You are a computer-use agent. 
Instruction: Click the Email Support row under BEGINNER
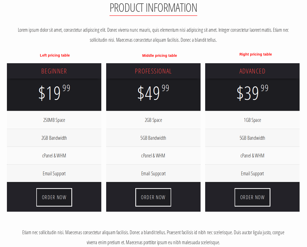coord(54,173)
